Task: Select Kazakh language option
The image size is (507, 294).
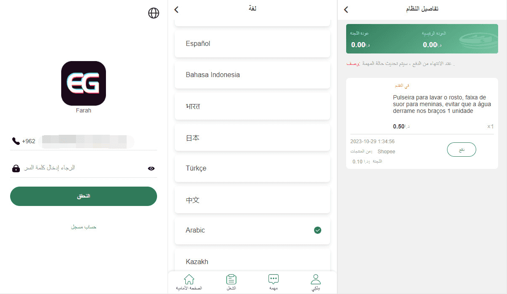Action: coord(252,262)
